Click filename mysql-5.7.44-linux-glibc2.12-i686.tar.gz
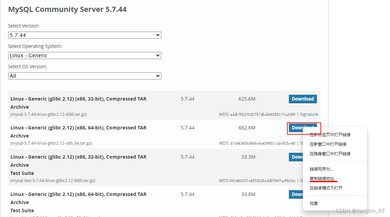Screen dimensions: 390x217 click(49, 114)
